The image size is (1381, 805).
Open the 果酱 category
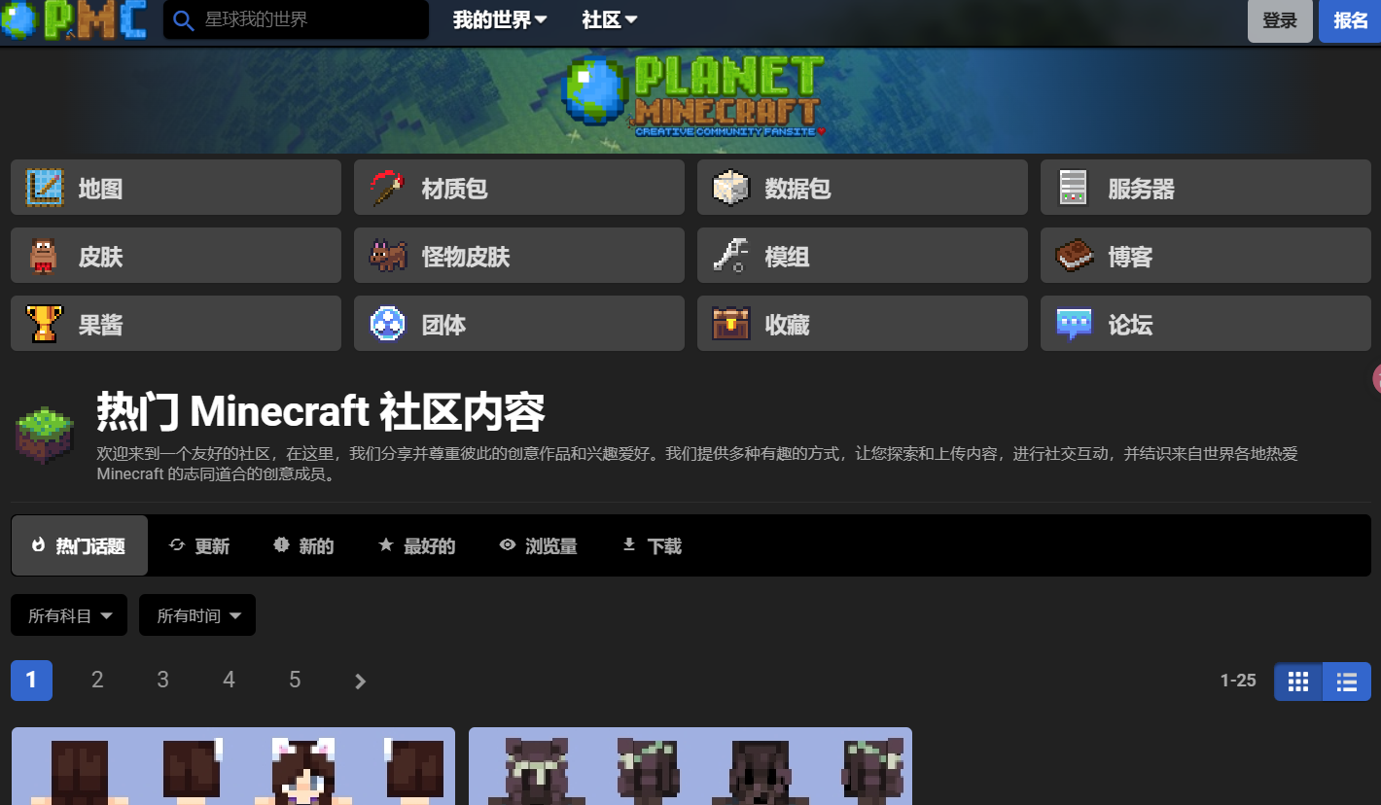176,324
